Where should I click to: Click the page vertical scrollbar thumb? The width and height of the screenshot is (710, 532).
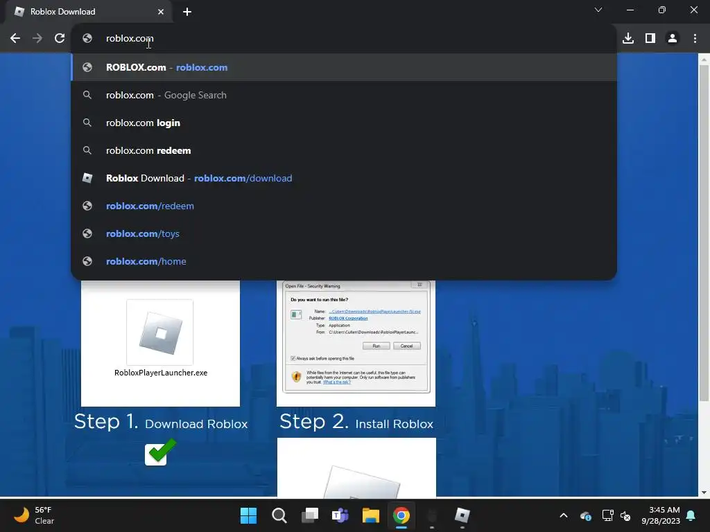(x=704, y=233)
